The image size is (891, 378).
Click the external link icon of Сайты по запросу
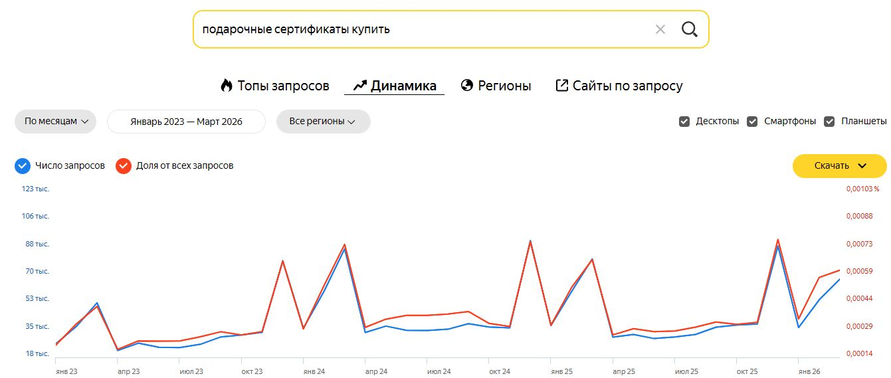pyautogui.click(x=562, y=86)
